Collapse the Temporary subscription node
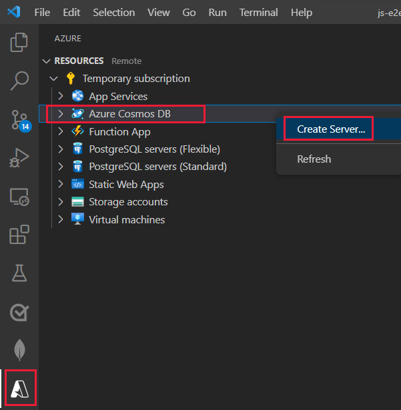 pos(53,79)
